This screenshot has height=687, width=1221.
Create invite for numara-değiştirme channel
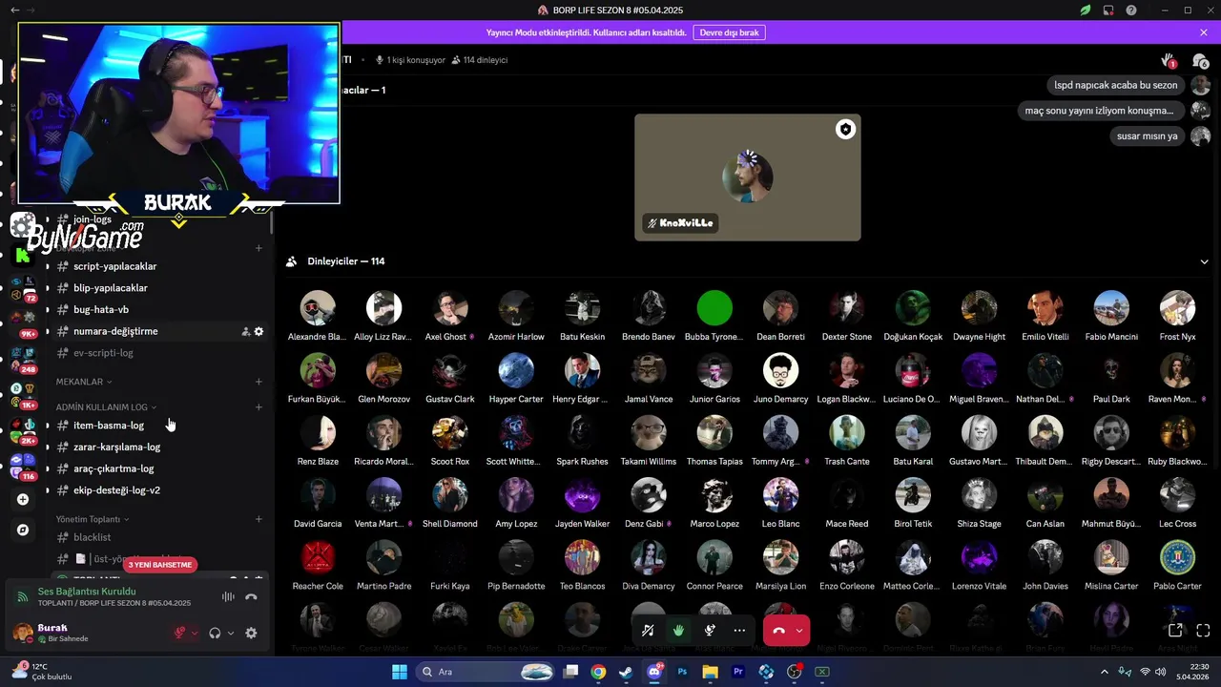pyautogui.click(x=245, y=331)
